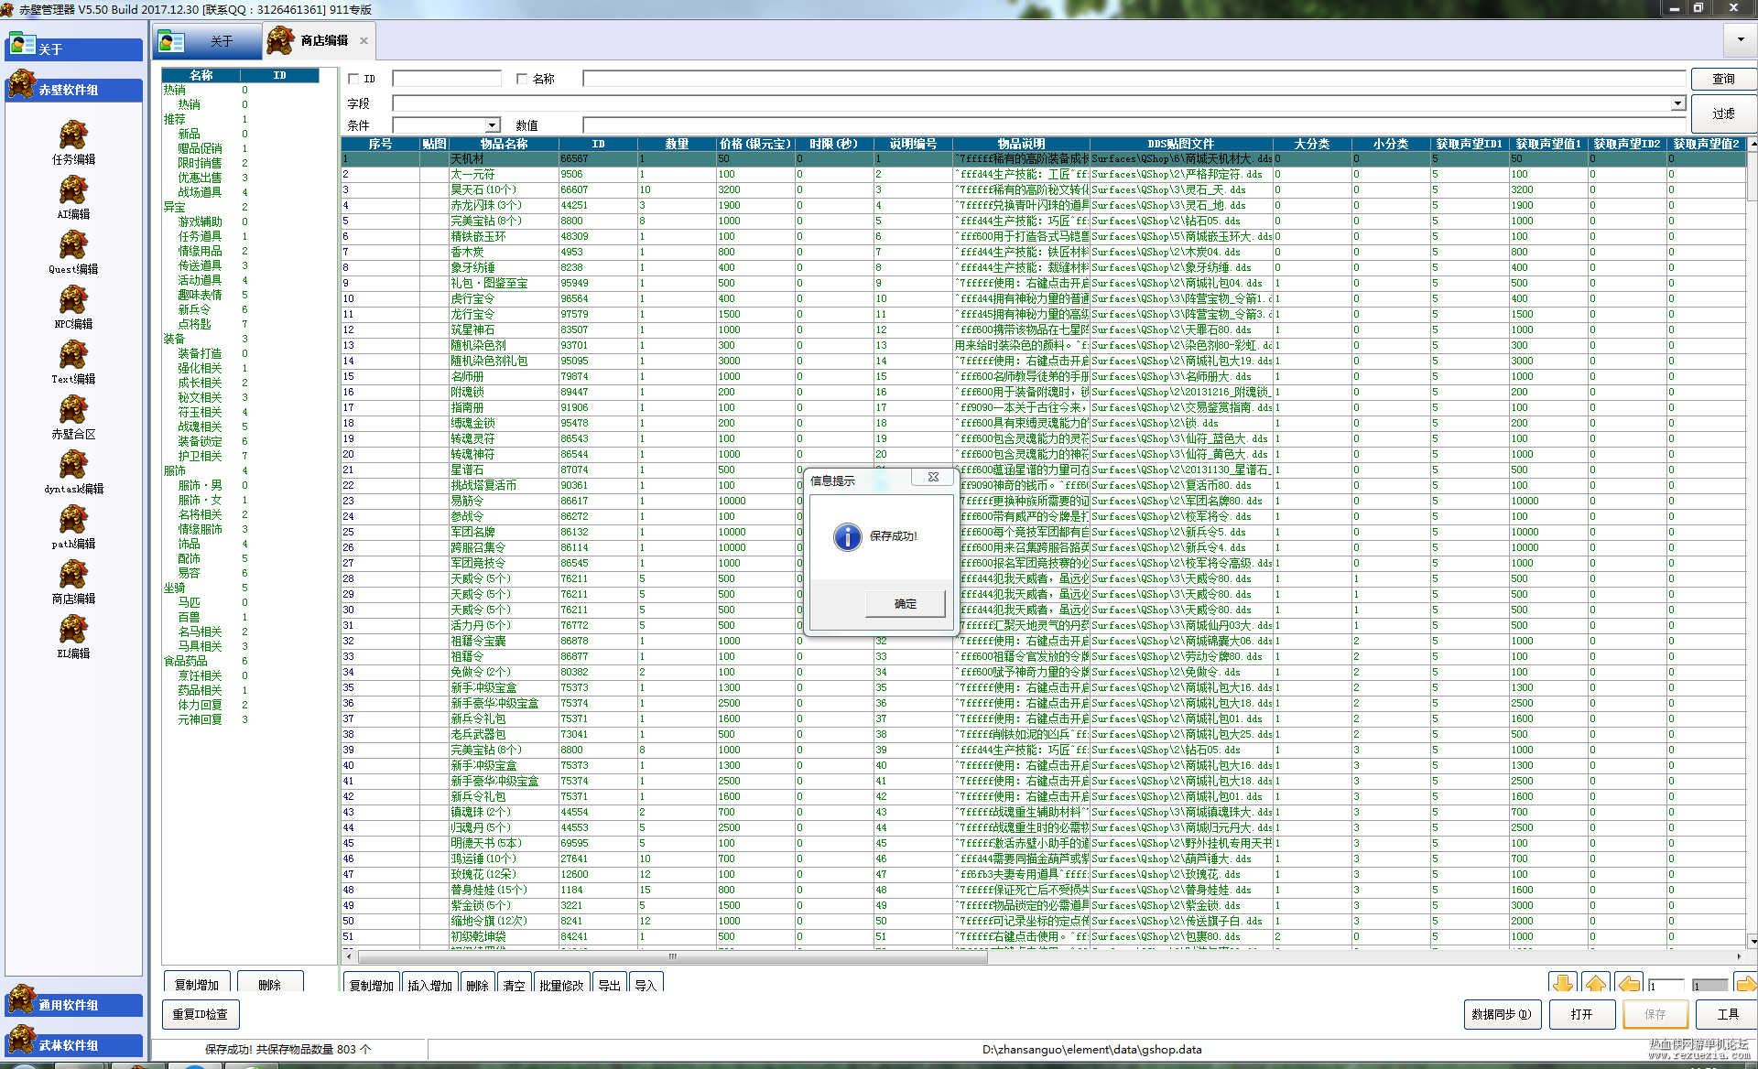
Task: Enable the 名称 search checkbox
Action: coord(522,79)
